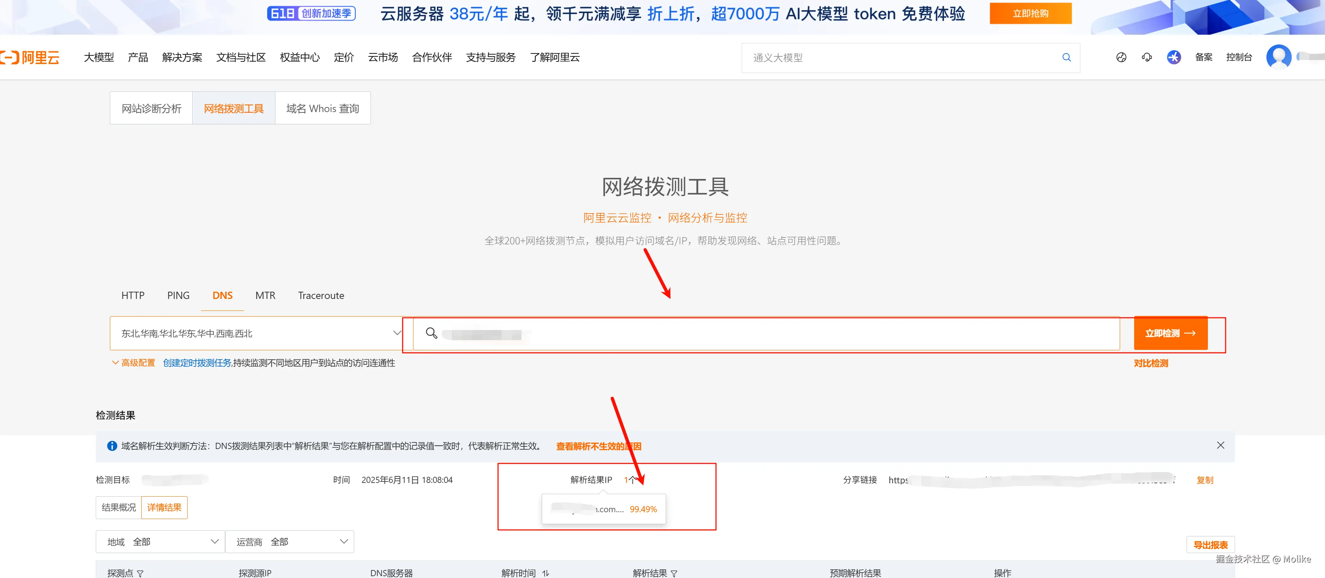Image resolution: width=1325 pixels, height=578 pixels.
Task: Expand 高级配置 advanced settings
Action: 133,363
